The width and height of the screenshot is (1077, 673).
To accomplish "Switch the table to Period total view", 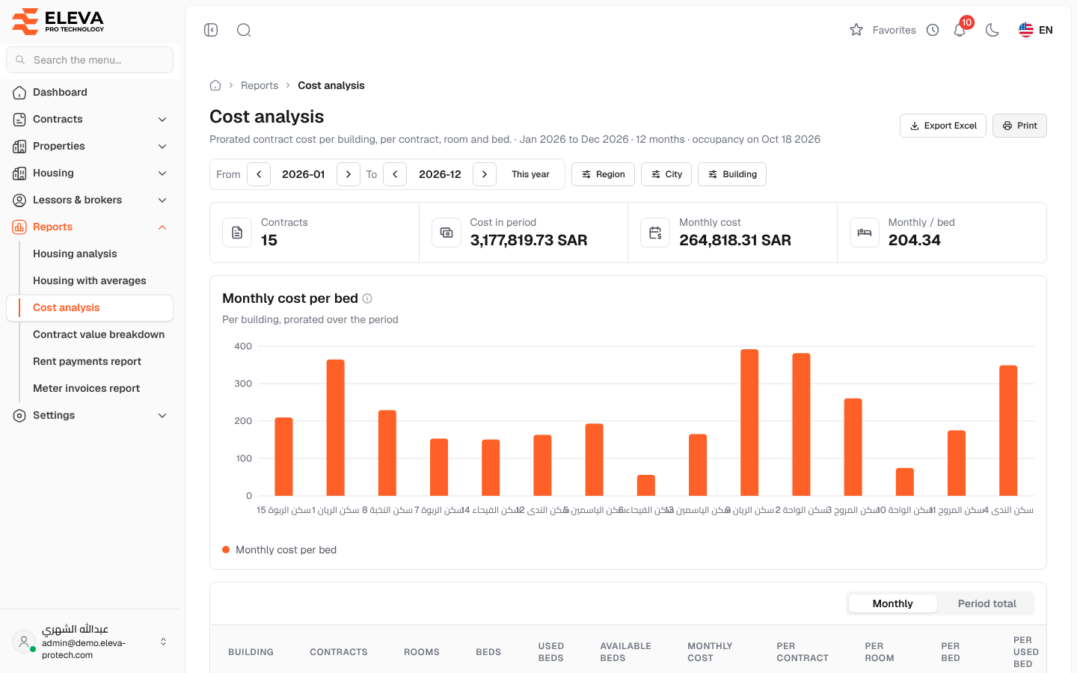I will pos(987,603).
